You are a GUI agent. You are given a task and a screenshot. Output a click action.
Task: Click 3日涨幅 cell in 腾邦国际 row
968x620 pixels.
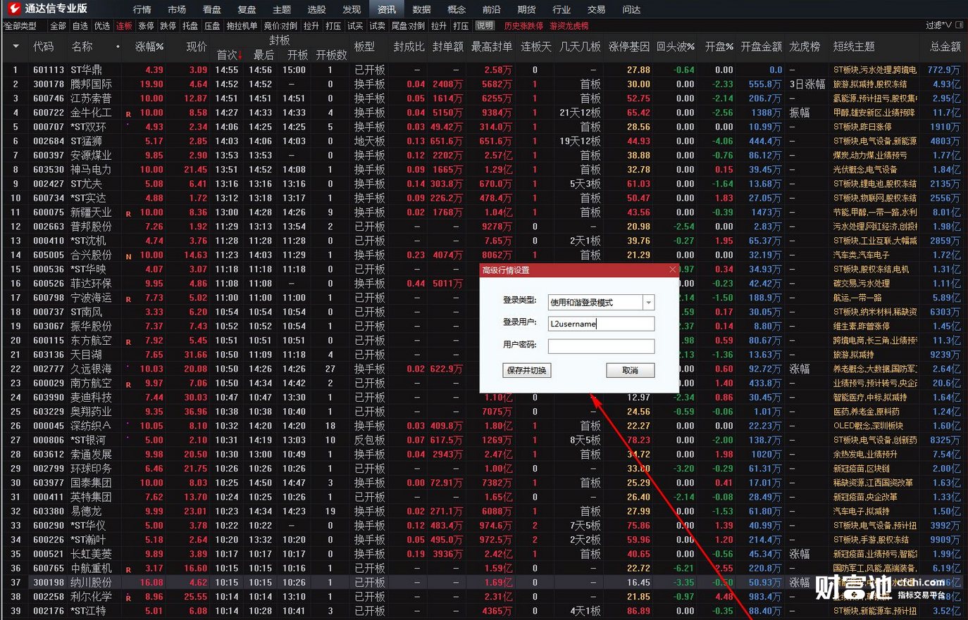[807, 84]
